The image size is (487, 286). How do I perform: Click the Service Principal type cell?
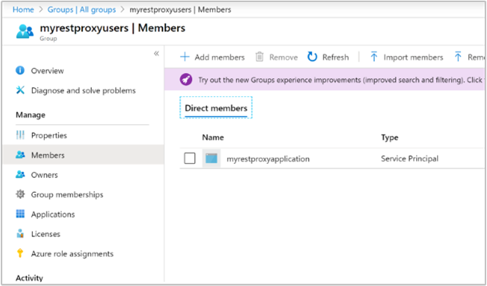tap(409, 159)
